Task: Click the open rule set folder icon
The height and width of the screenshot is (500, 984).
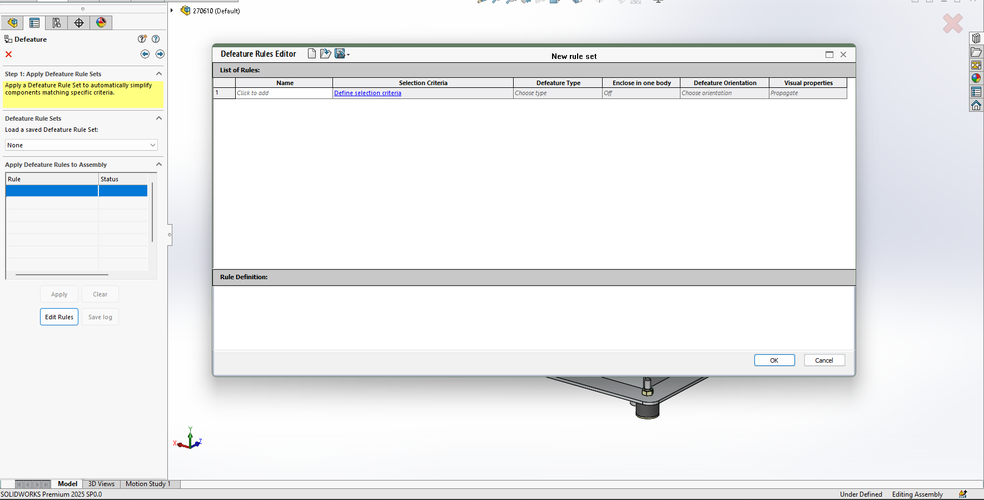Action: [326, 54]
